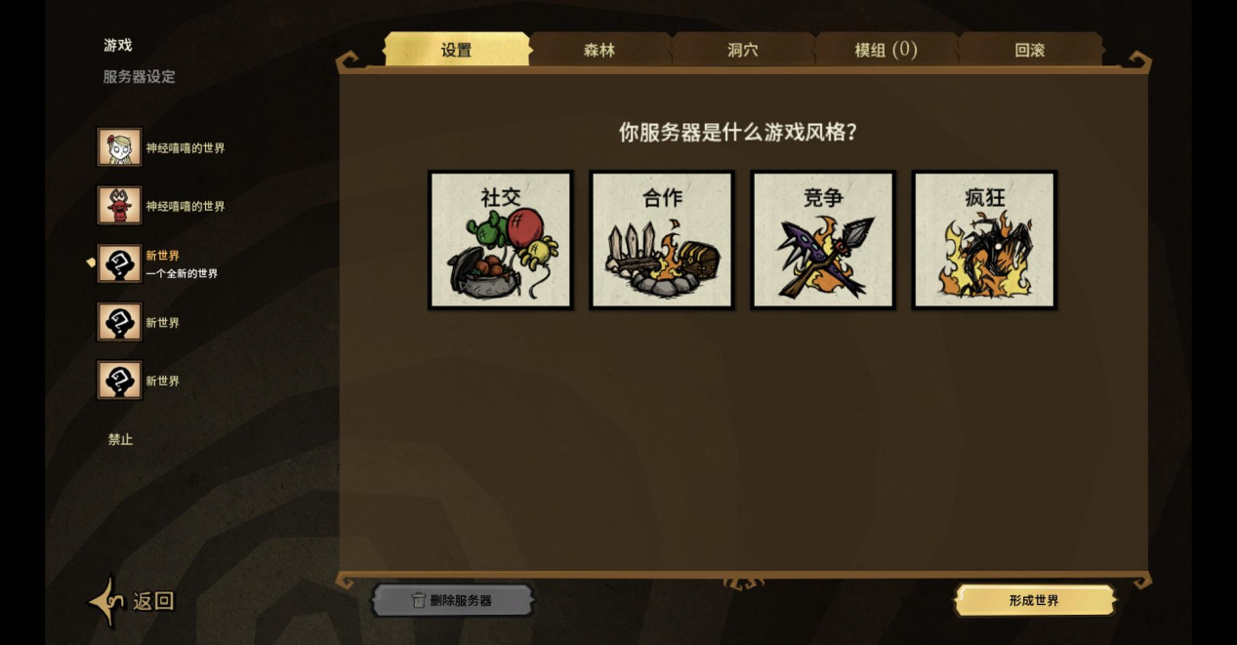Select highlighted 新世界 slot with question mark
Screen dimensions: 1237x645
119,263
